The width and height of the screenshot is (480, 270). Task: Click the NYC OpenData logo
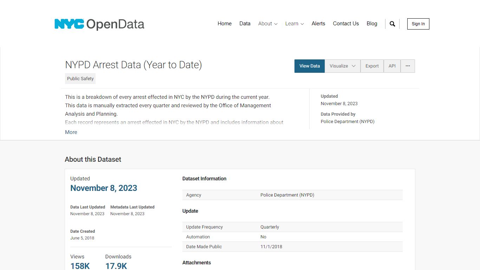click(99, 24)
